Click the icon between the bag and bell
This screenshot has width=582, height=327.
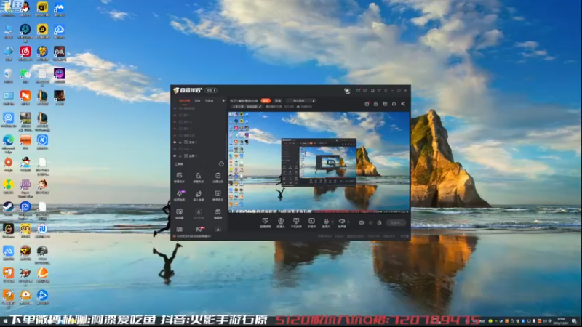click(385, 104)
